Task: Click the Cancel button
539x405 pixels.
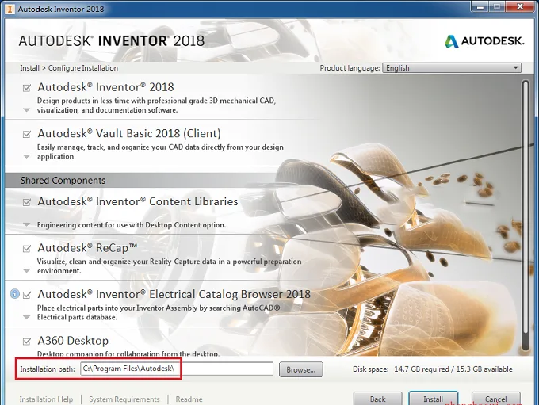Action: tap(495, 399)
